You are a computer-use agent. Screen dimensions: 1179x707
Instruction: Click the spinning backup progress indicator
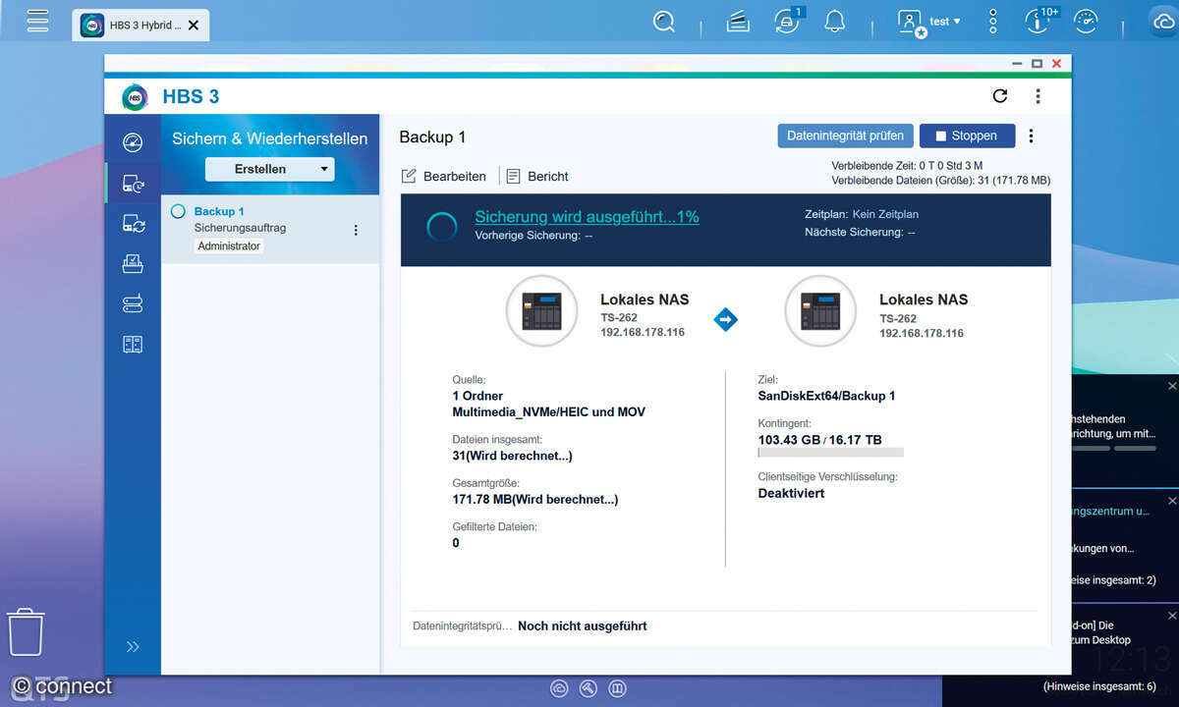pos(442,227)
